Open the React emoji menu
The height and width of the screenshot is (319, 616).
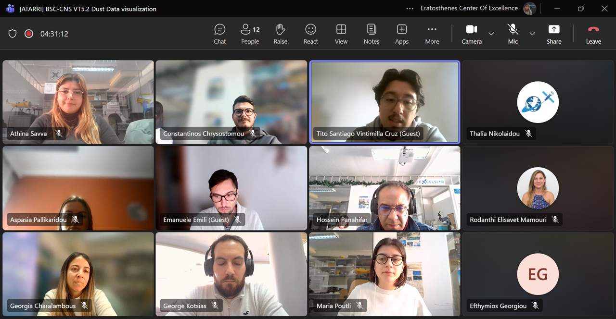click(310, 34)
